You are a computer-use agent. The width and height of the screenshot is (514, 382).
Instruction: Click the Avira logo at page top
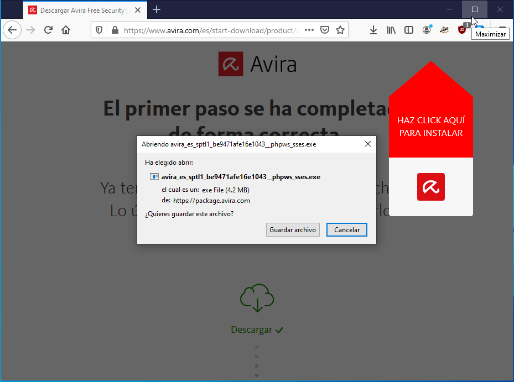pyautogui.click(x=257, y=64)
